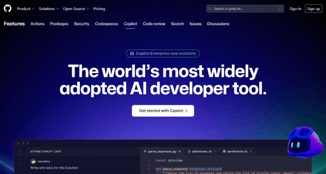Click the 'Write unit tests for this function' message
The height and width of the screenshot is (174, 326).
click(54, 168)
